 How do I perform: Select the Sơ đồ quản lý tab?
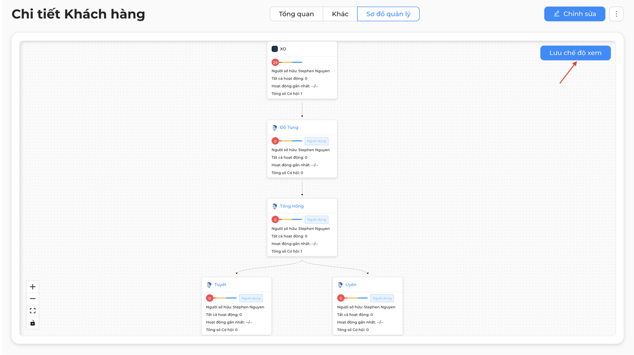388,14
